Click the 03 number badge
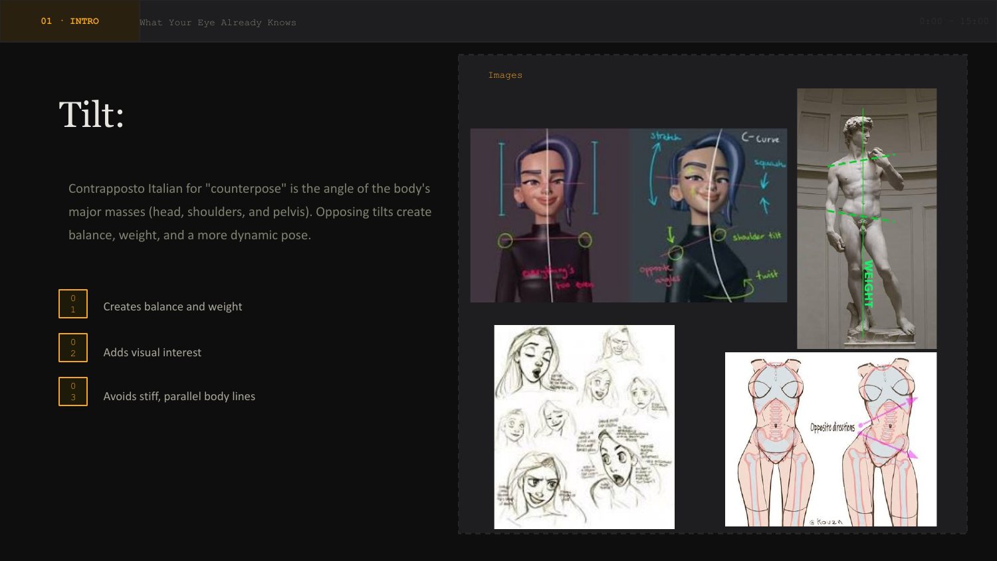Image resolution: width=997 pixels, height=561 pixels. 73,392
